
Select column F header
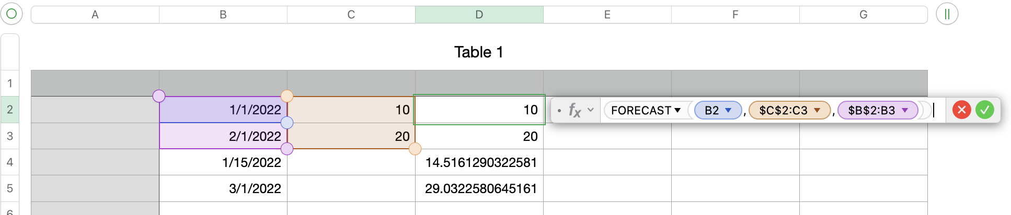click(735, 15)
